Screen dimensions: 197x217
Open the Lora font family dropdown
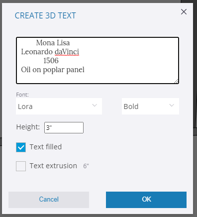(x=59, y=106)
